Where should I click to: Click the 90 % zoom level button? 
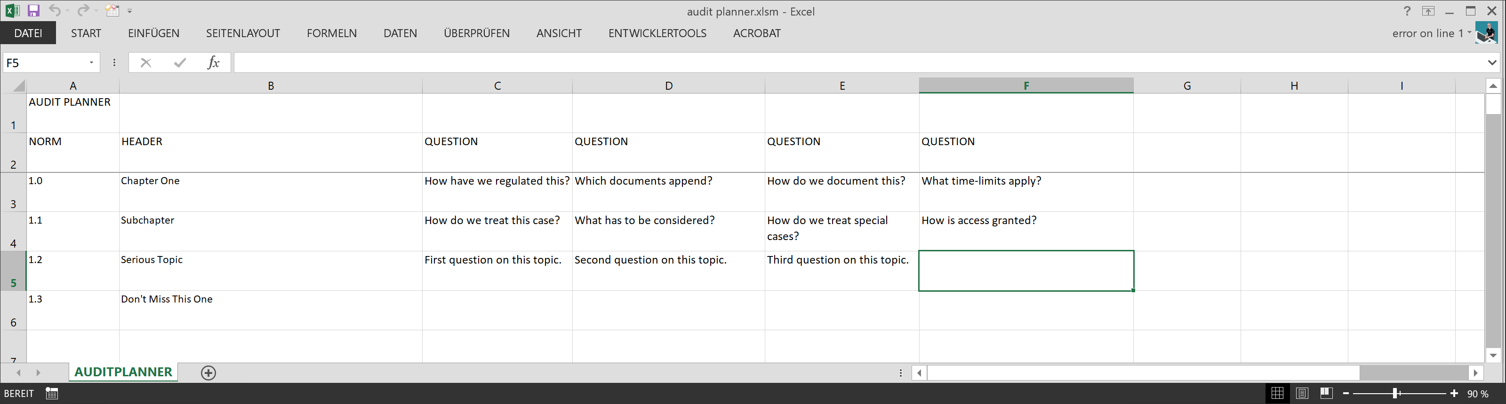pyautogui.click(x=1477, y=394)
